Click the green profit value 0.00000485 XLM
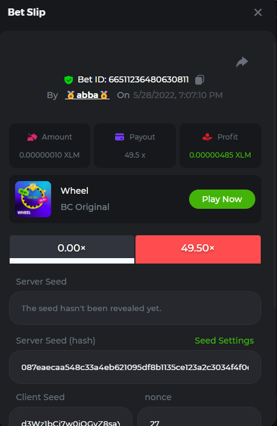 [x=220, y=155]
